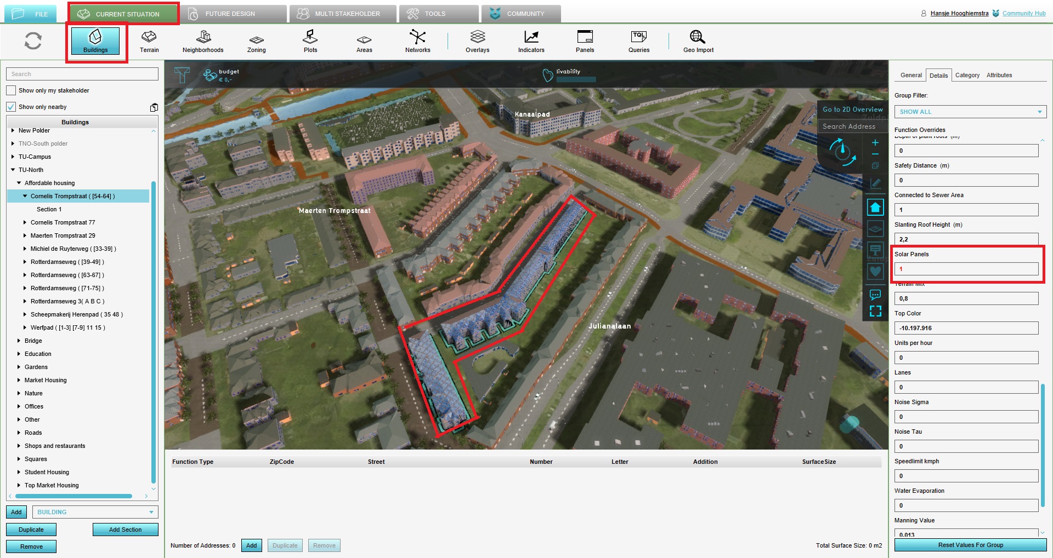Open the BUILDING type dropdown

click(95, 512)
